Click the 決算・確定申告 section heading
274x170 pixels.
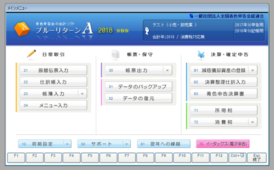(229, 55)
